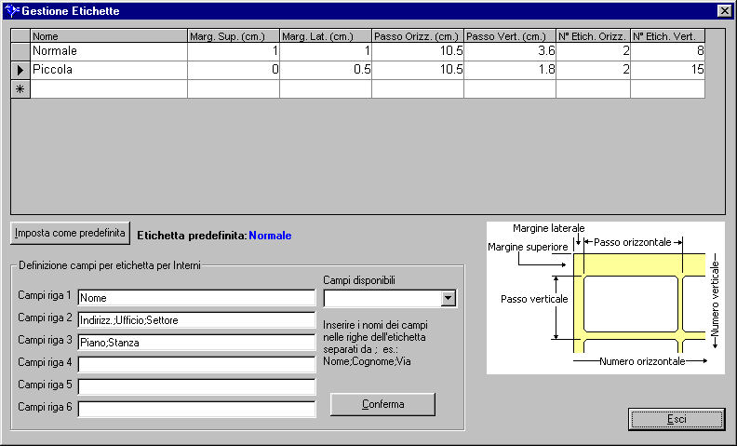Click the empty Nome cell in the new row

tap(109, 88)
